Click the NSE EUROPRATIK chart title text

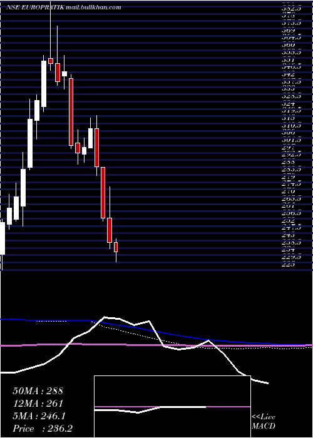point(35,8)
